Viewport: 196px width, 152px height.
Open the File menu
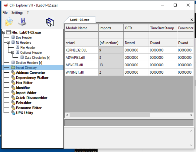[5, 13]
